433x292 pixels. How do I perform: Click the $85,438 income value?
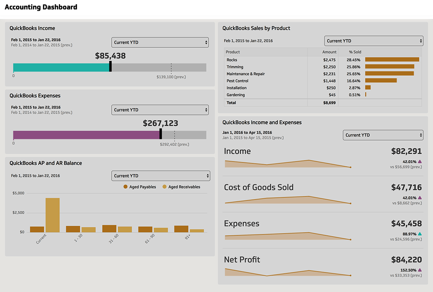(110, 56)
